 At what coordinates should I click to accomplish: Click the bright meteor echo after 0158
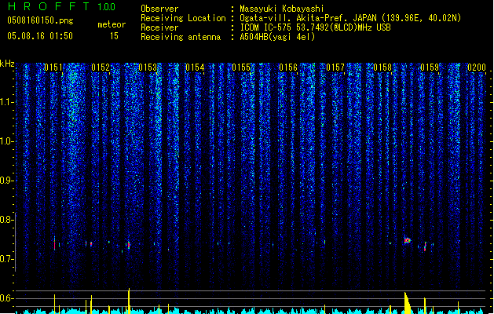(x=408, y=241)
